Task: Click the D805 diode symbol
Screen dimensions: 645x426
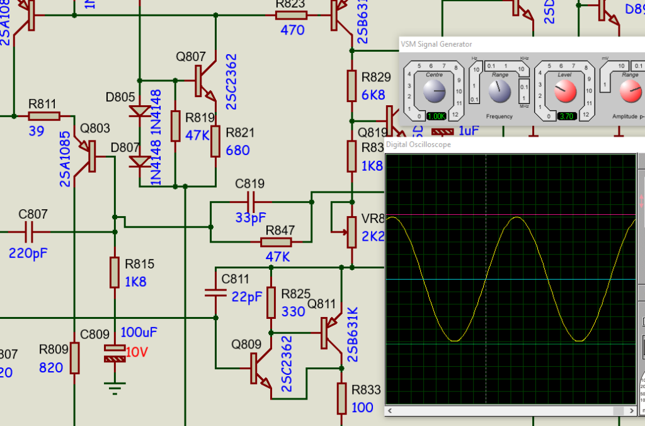Action: click(x=139, y=112)
